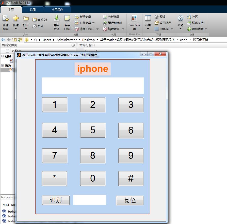Image resolution: width=227 pixels, height=224 pixels.
Task: Click keypad button 7 in dialer
Action: pyautogui.click(x=55, y=156)
